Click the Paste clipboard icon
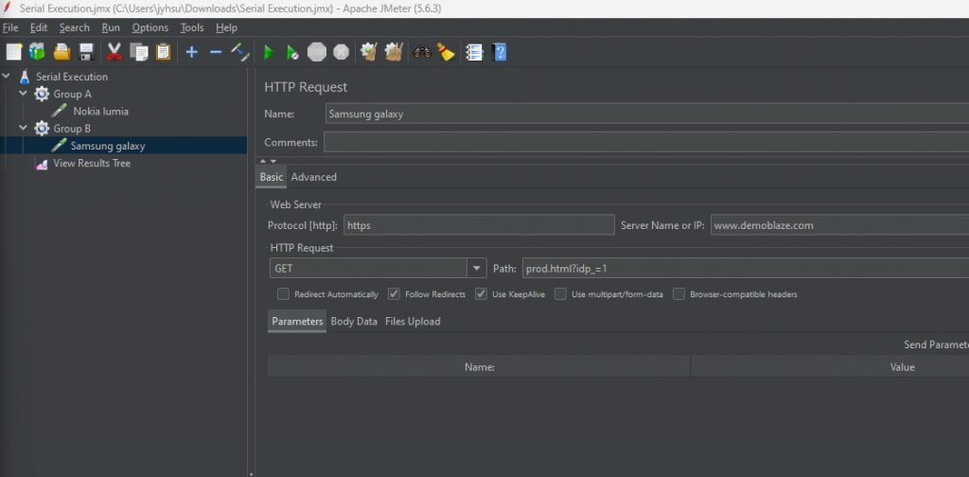Screen dimensions: 969x477 point(163,52)
